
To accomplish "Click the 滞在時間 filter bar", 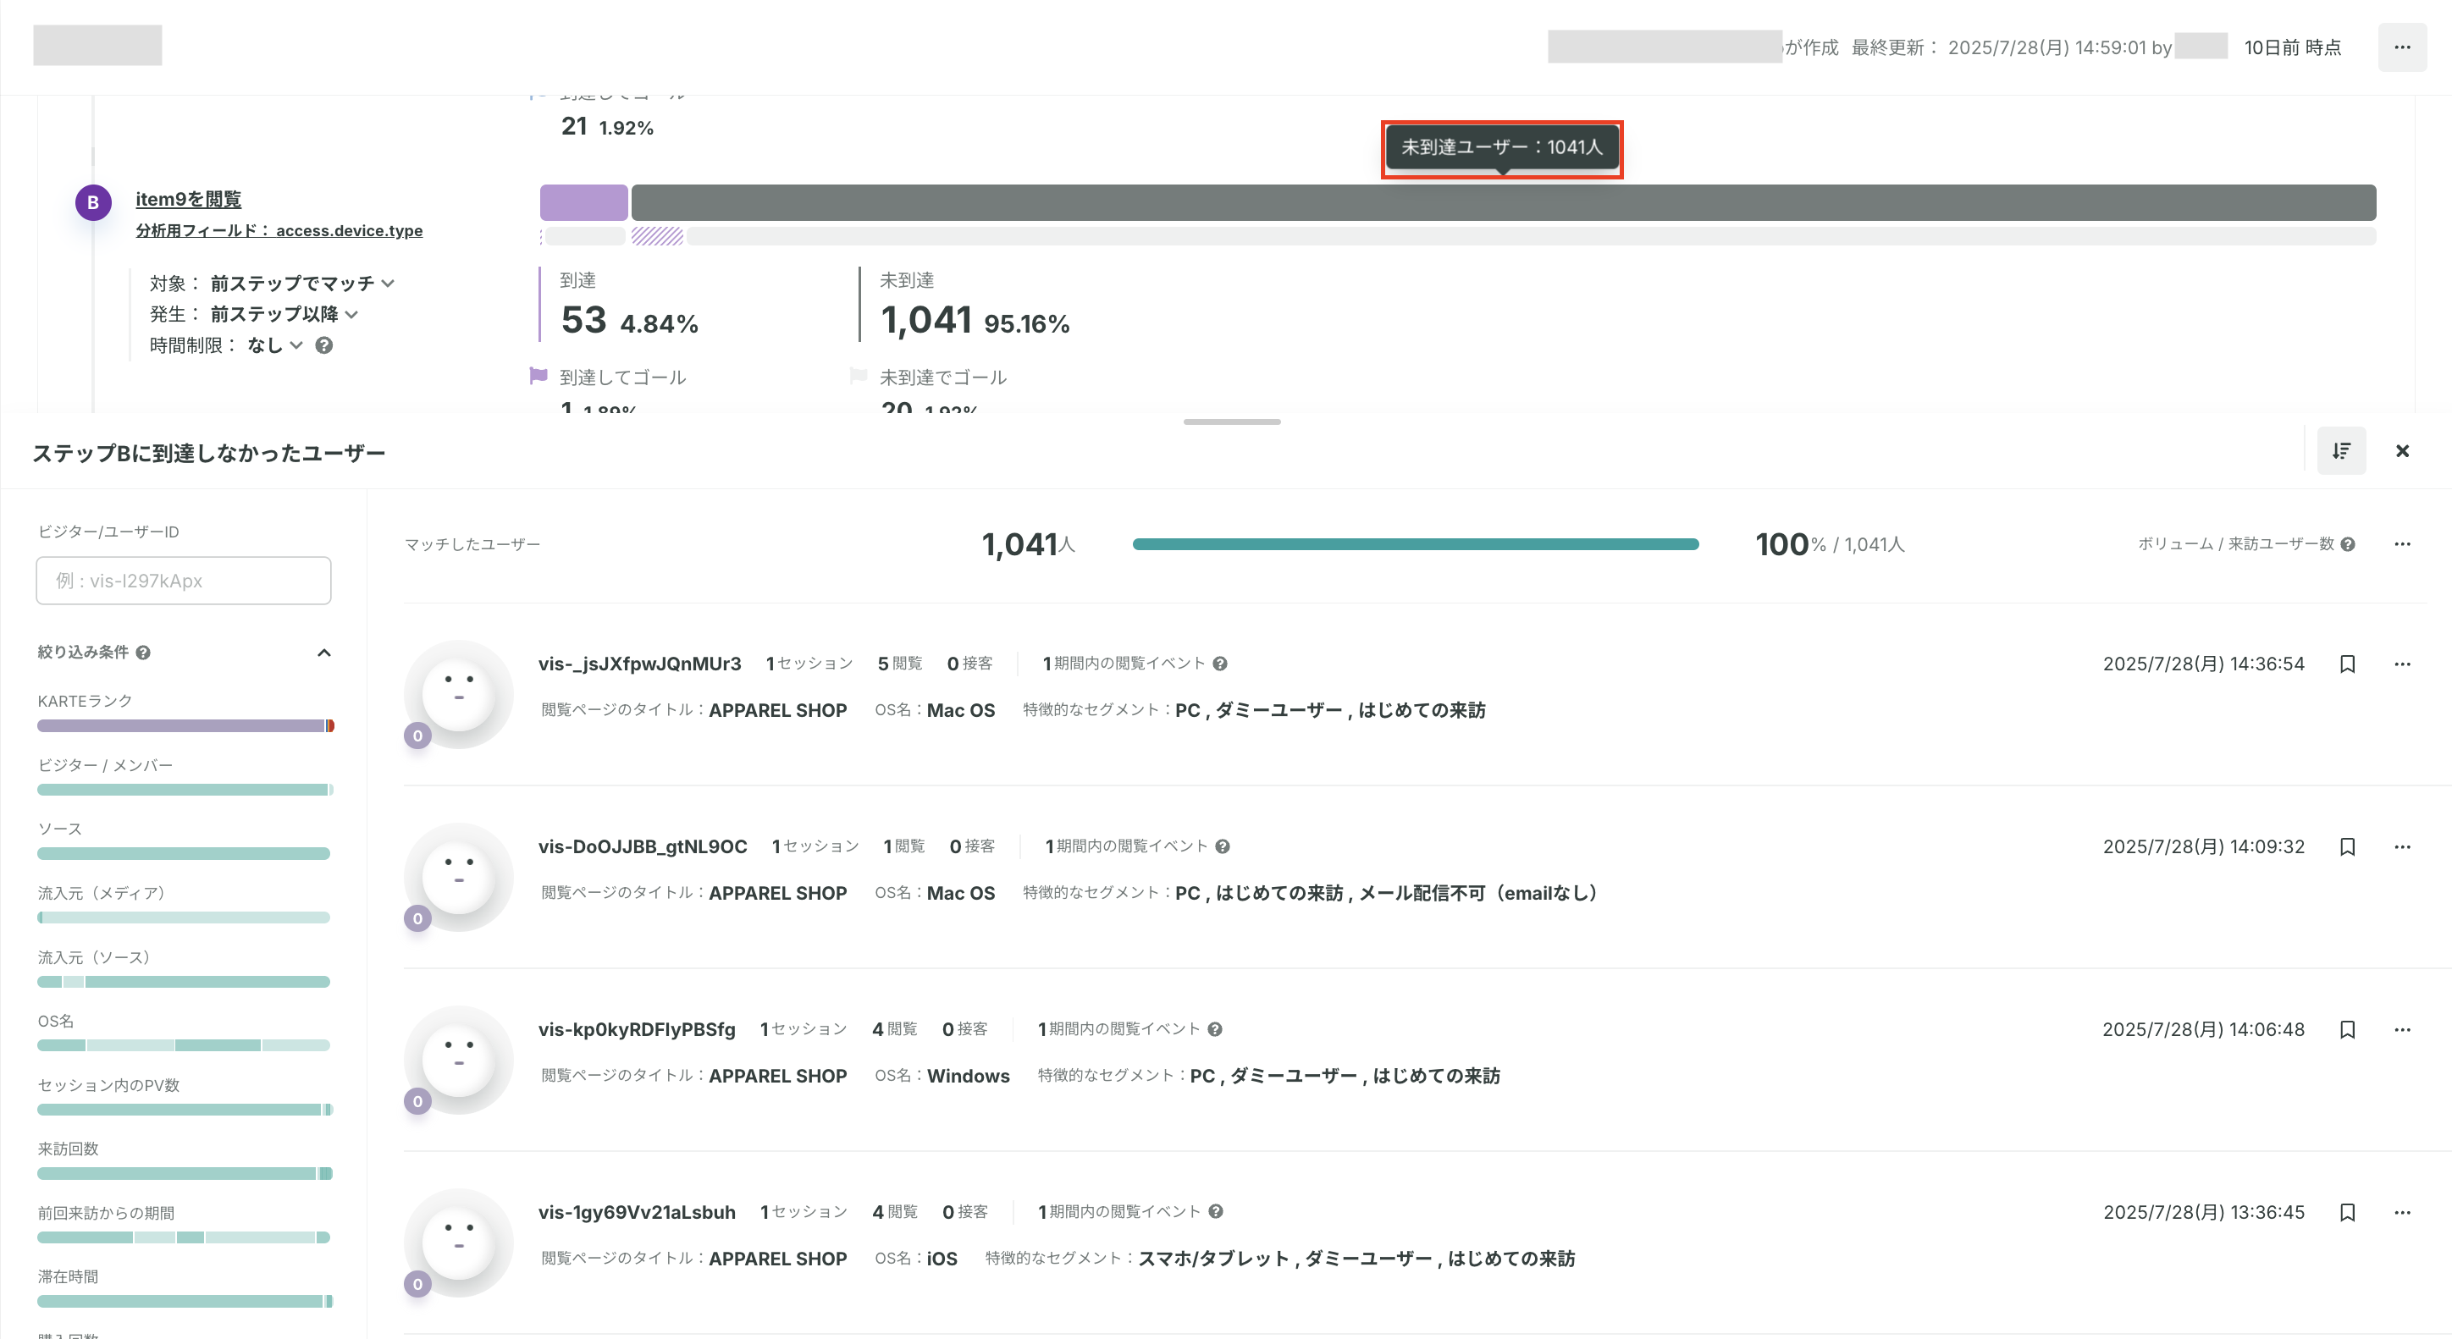I will 185,1301.
